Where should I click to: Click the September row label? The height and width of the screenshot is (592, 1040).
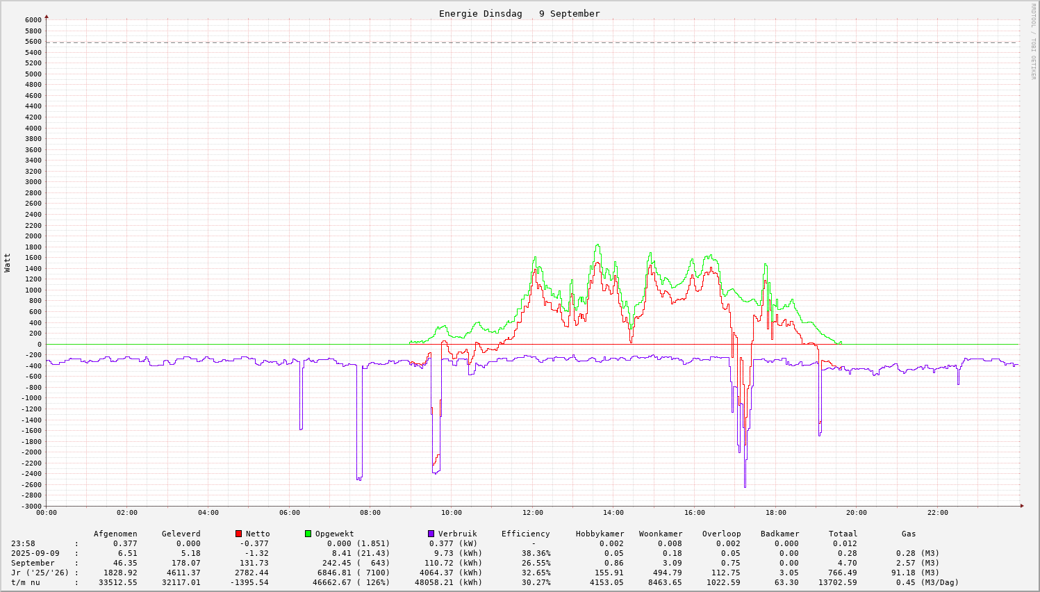pyautogui.click(x=33, y=563)
